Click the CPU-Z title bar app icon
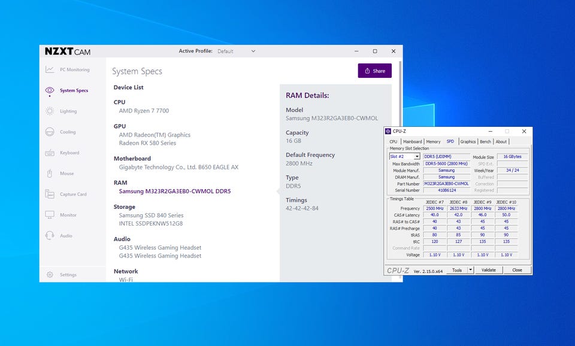The image size is (575, 346). click(388, 131)
